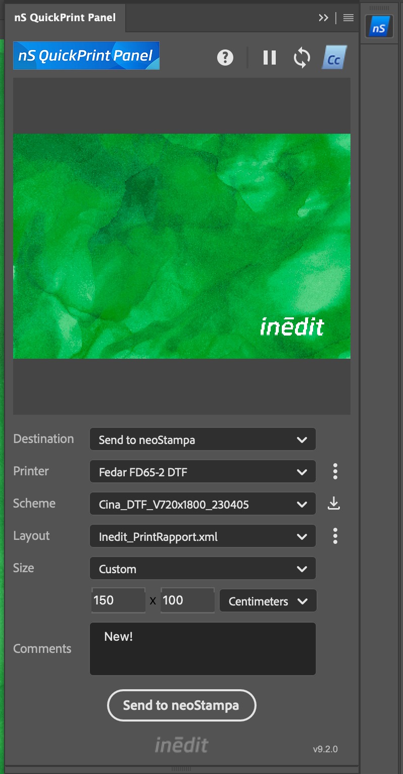Click the Comments text box
Image resolution: width=403 pixels, height=774 pixels.
tap(203, 649)
